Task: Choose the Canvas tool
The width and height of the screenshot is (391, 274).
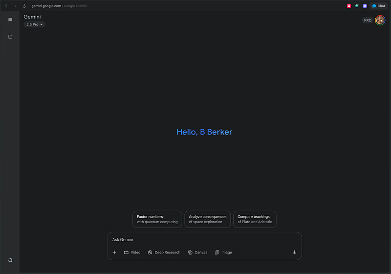Action: pyautogui.click(x=197, y=252)
